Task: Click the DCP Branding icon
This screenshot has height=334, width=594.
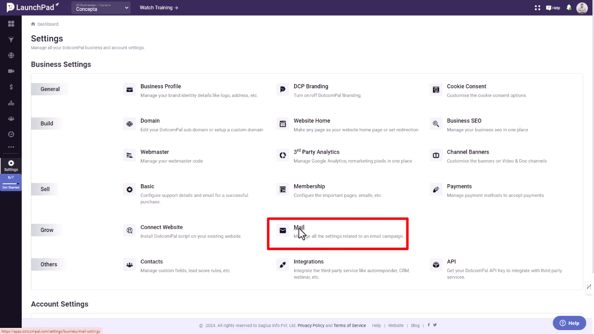Action: pyautogui.click(x=282, y=90)
